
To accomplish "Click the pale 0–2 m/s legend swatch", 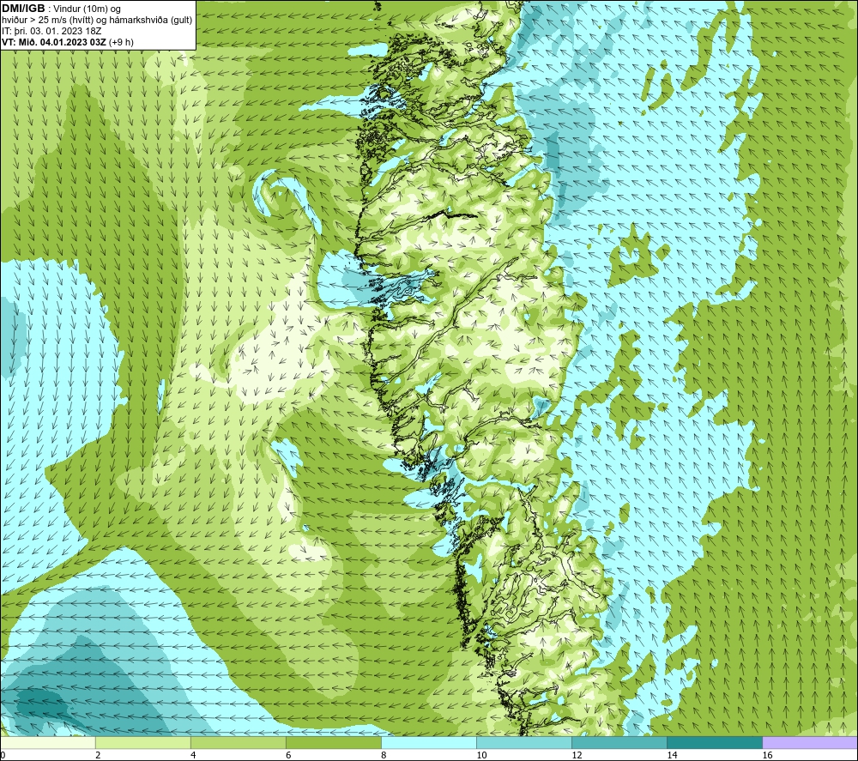I will [48, 742].
